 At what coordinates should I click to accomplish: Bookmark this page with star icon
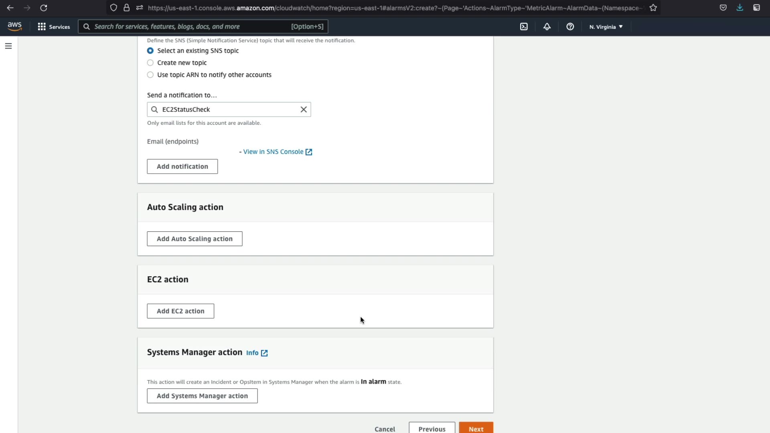click(x=653, y=8)
